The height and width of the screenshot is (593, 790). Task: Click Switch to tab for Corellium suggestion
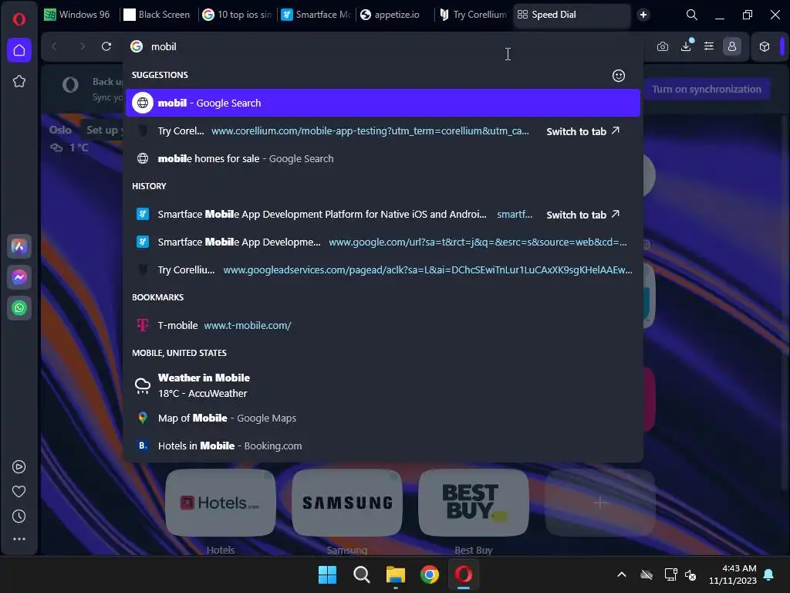(x=583, y=131)
